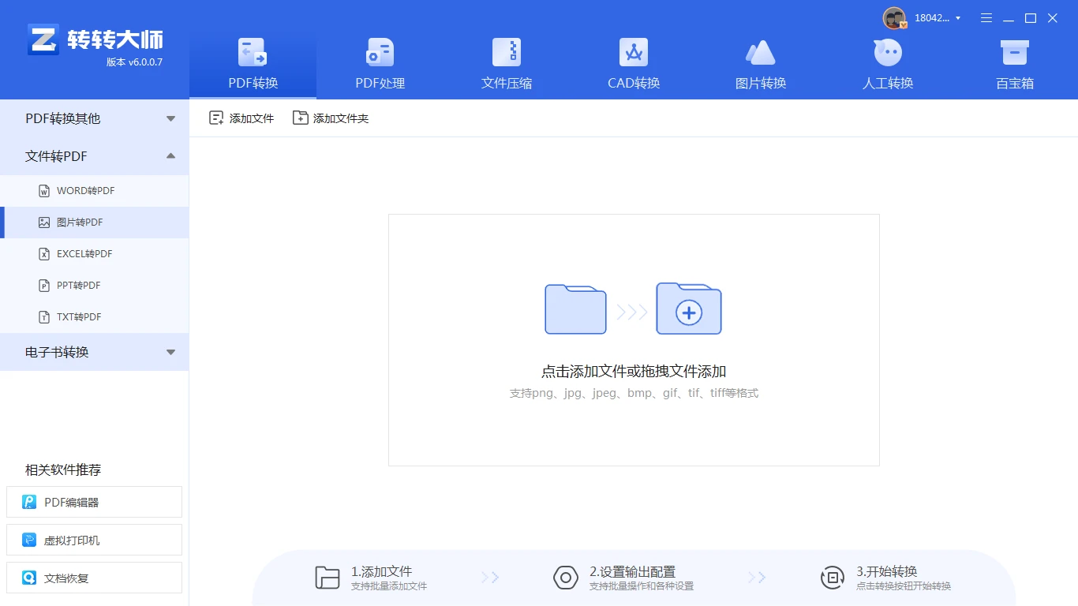Open the 虚拟打印机 tool
The height and width of the screenshot is (606, 1078).
94,540
